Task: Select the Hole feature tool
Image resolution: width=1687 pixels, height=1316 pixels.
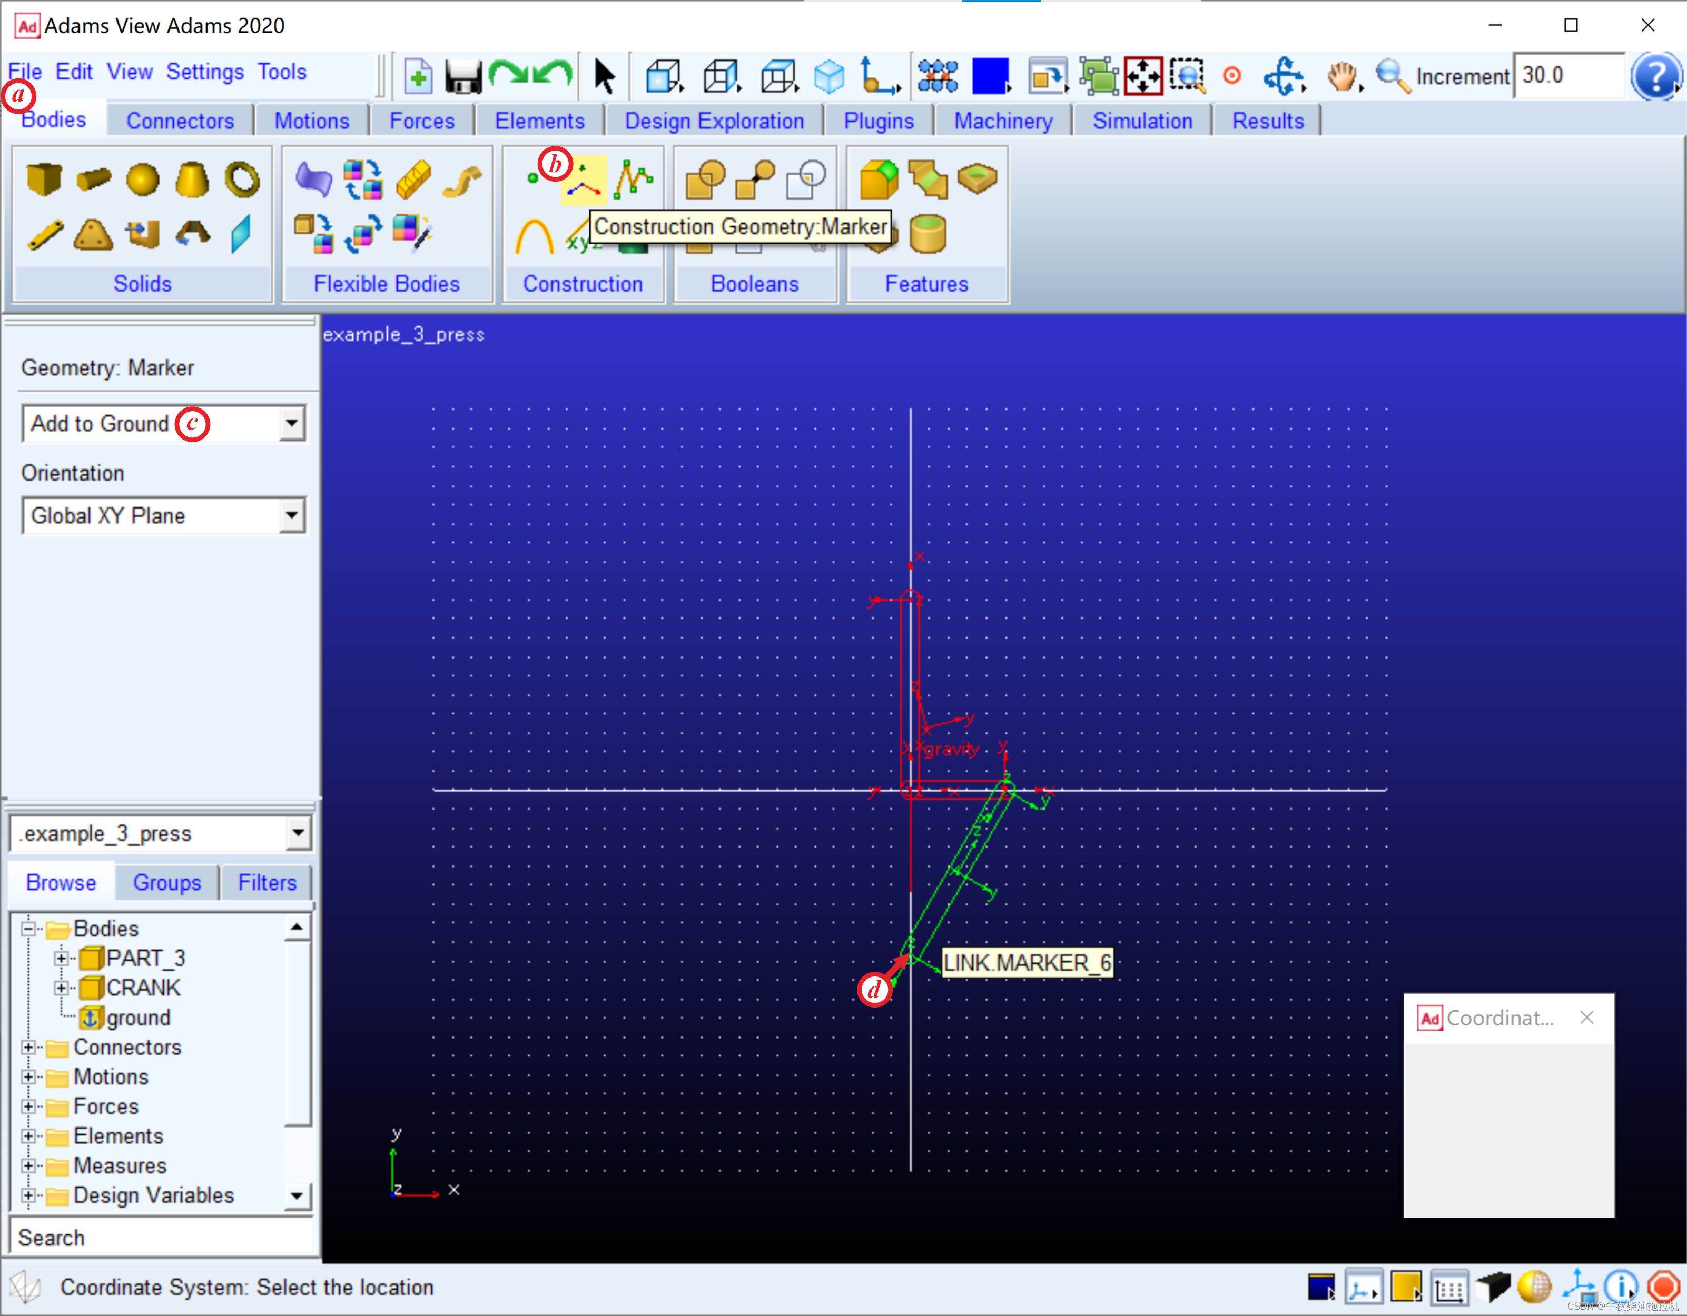Action: click(x=977, y=179)
